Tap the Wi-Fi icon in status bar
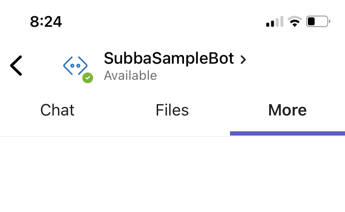 [295, 21]
